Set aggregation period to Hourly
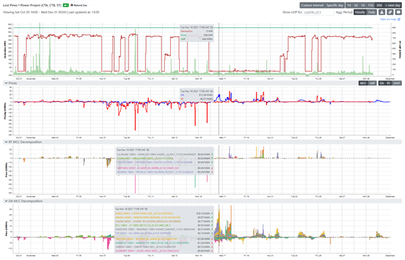This screenshot has width=405, height=260. pos(360,12)
